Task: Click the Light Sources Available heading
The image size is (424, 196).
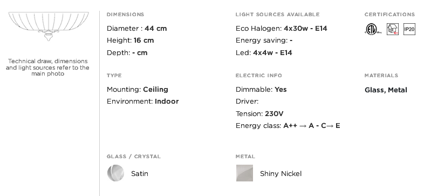Action: point(277,15)
